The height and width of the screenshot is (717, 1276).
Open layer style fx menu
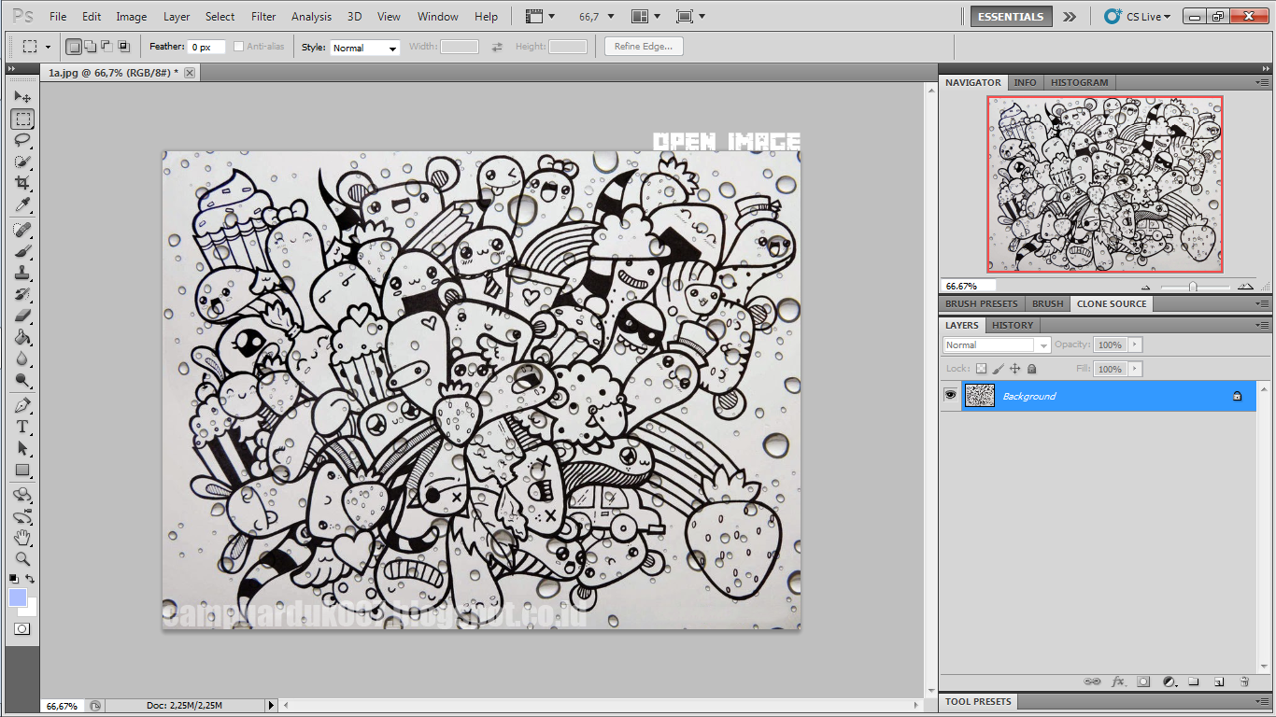click(x=1118, y=682)
